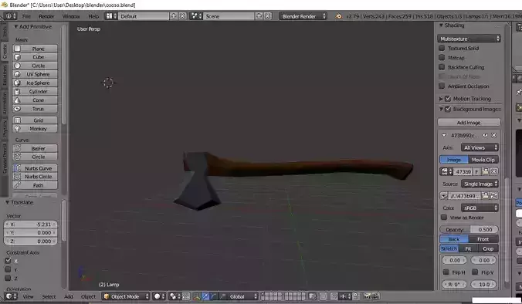The height and width of the screenshot is (304, 522).
Task: Uncheck the X constraint axis
Action: [8, 261]
